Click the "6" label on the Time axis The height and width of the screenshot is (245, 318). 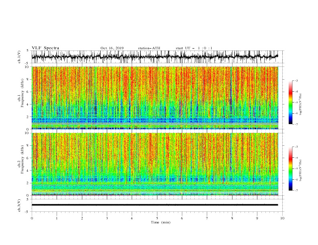(182, 218)
